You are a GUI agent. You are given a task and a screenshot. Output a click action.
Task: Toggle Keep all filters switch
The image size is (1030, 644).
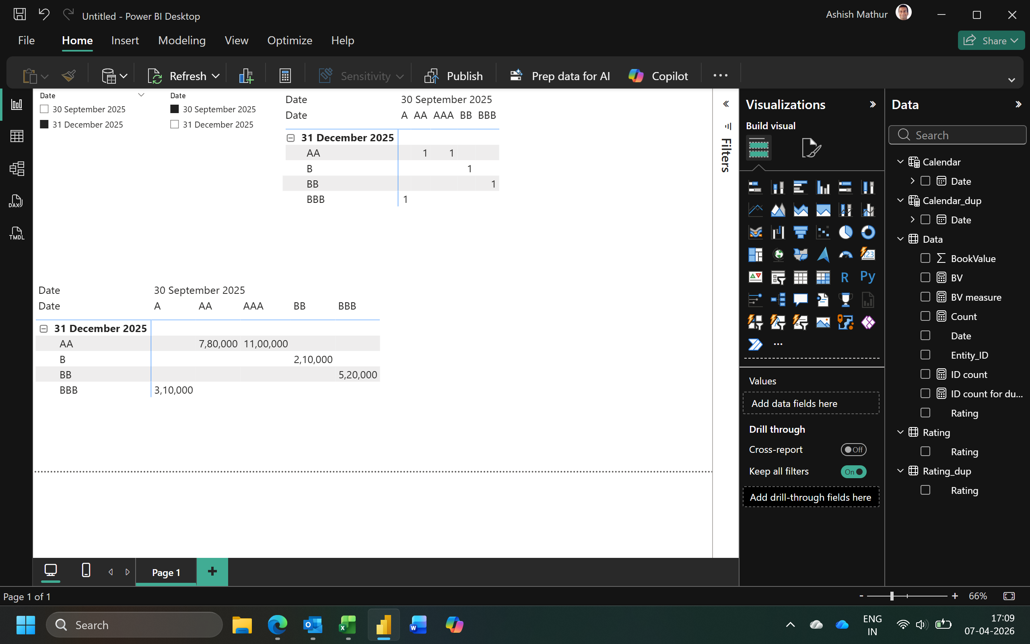click(x=853, y=471)
